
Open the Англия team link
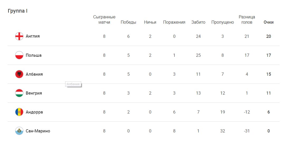pyautogui.click(x=33, y=36)
